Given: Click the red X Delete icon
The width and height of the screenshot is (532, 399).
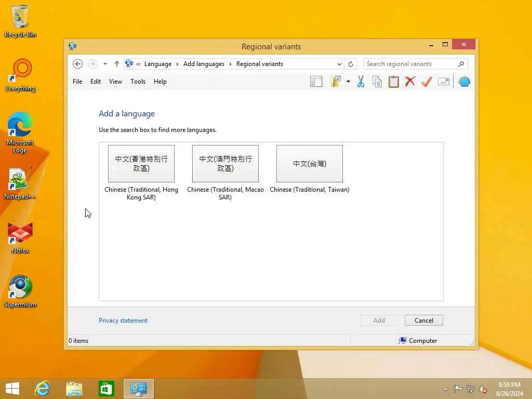Looking at the screenshot, I should (x=410, y=82).
